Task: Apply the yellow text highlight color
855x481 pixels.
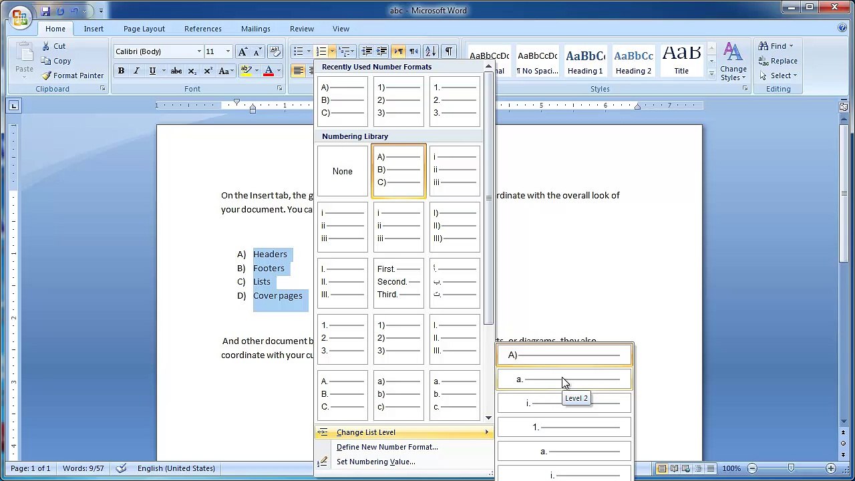Action: (x=246, y=71)
